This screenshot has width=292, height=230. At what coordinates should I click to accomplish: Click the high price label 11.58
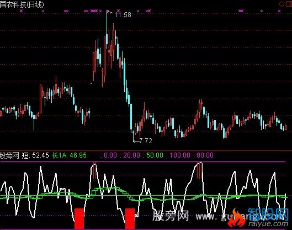click(x=123, y=15)
